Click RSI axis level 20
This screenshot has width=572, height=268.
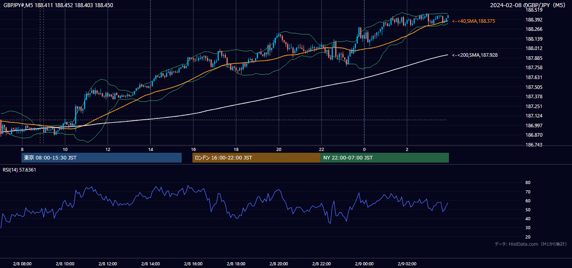[x=528, y=237]
